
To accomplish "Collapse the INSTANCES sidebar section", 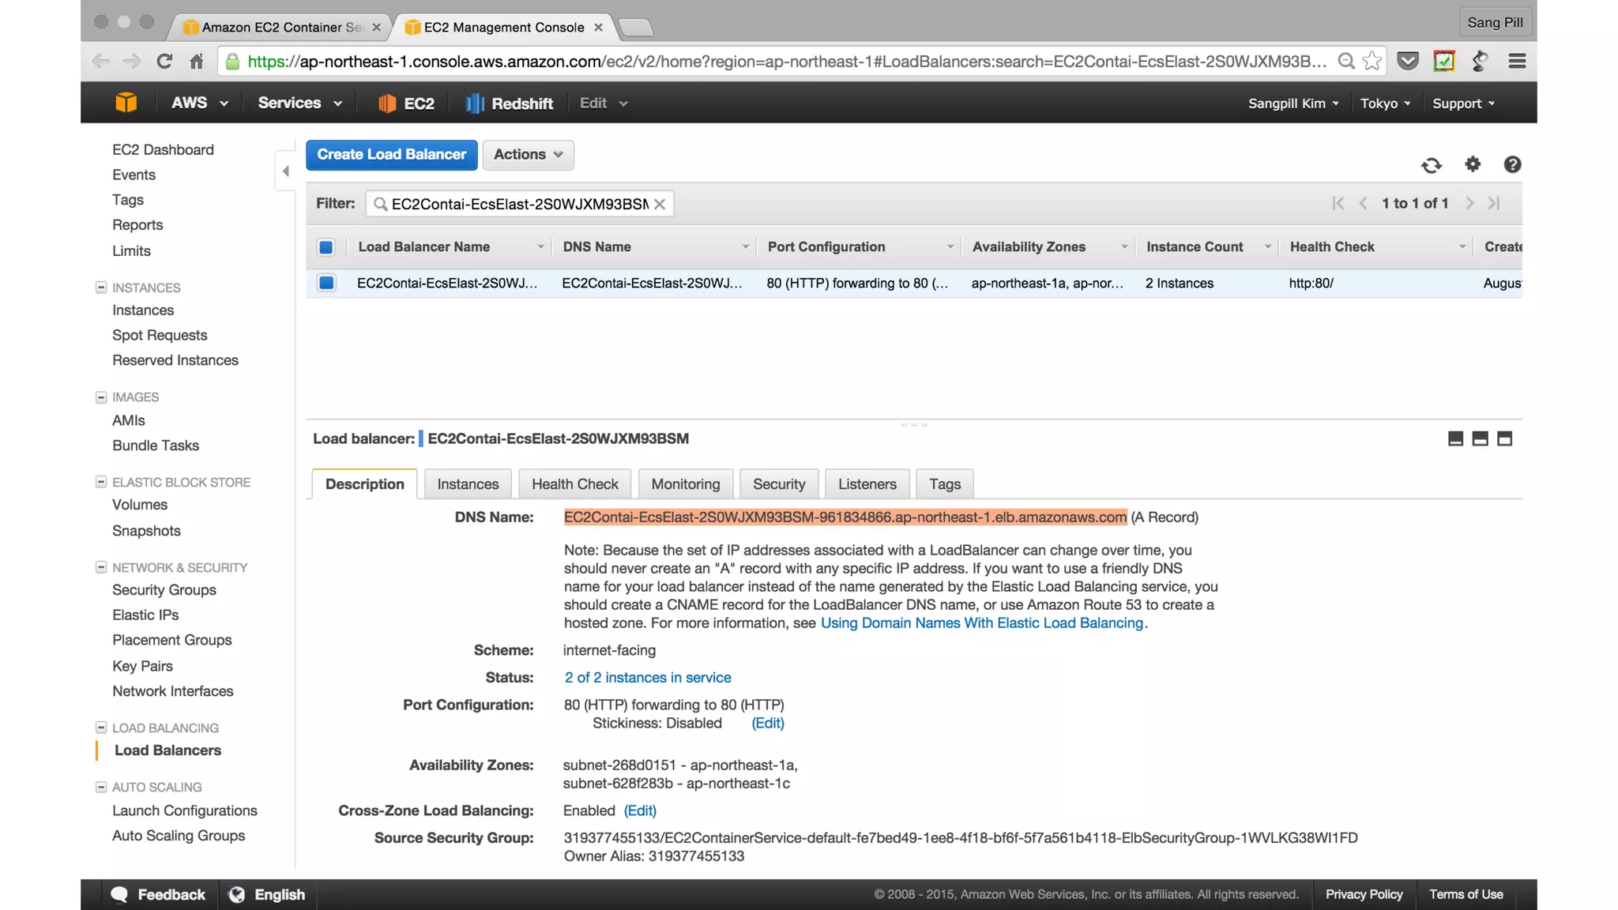I will 101,288.
